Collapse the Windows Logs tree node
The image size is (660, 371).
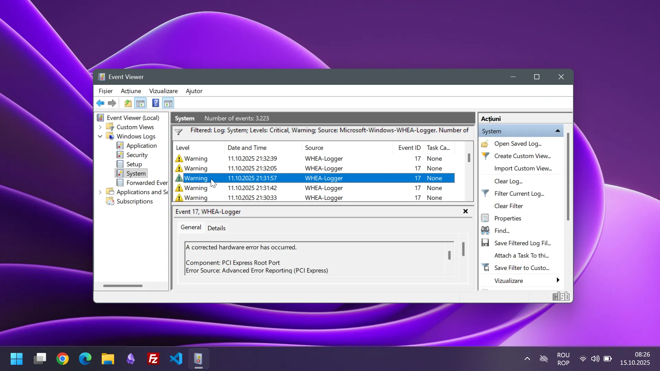100,136
